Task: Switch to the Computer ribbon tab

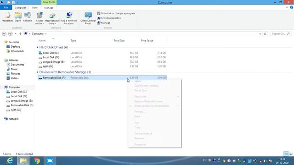Action: [20, 8]
